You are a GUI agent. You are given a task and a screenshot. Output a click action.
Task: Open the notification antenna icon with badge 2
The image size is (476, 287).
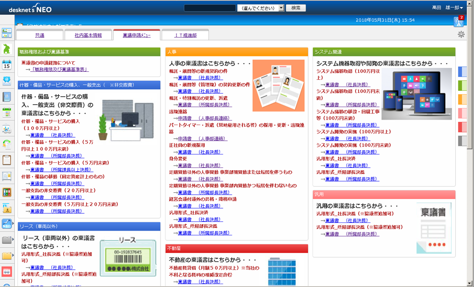coord(458,21)
